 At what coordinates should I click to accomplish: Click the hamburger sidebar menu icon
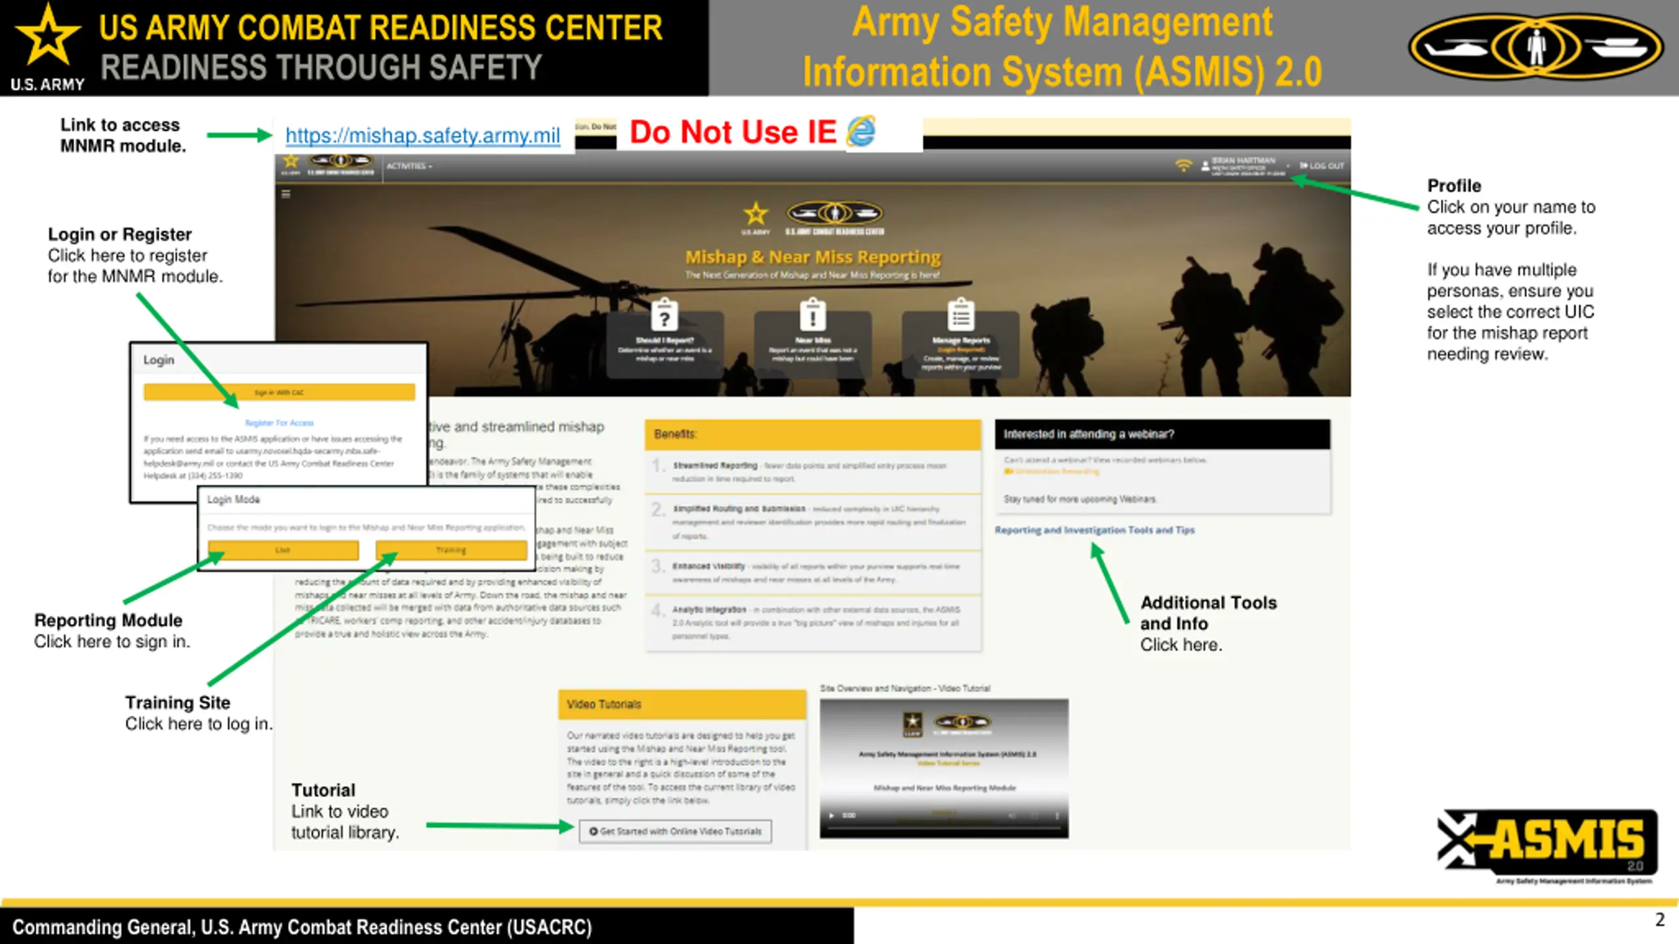pyautogui.click(x=286, y=194)
